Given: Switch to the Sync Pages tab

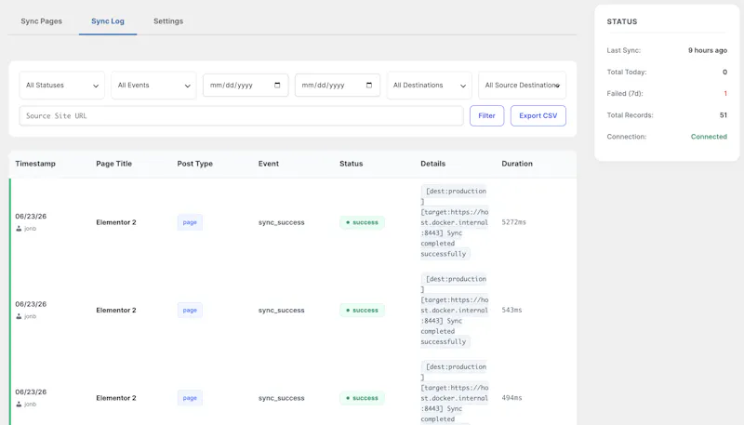Looking at the screenshot, I should (41, 21).
